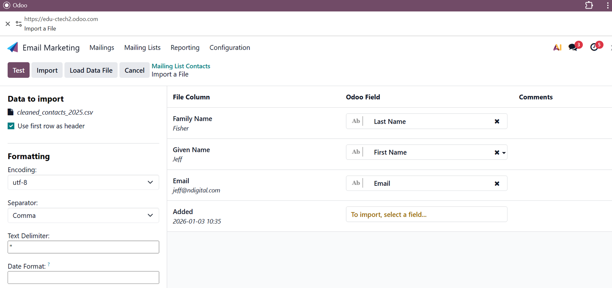Screen dimensions: 612x288
Task: Open the Mailing Lists menu
Action: pos(142,47)
